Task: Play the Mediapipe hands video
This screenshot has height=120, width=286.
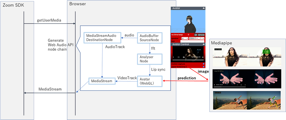Action: click(x=214, y=85)
